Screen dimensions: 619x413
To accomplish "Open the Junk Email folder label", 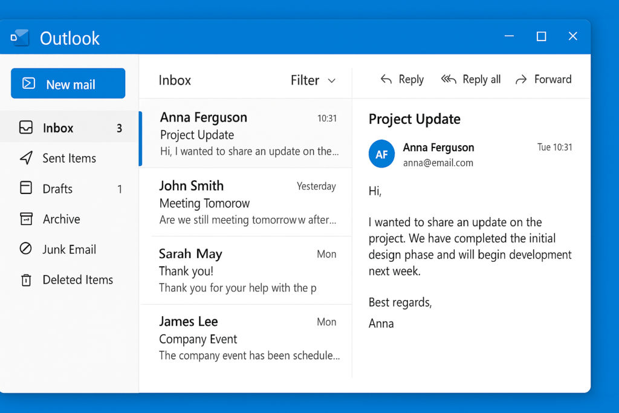I will pyautogui.click(x=69, y=249).
